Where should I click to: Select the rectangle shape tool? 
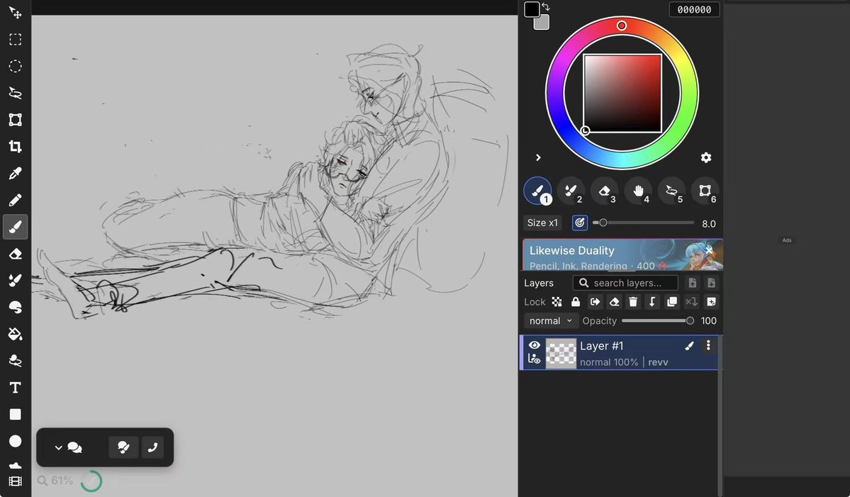15,415
